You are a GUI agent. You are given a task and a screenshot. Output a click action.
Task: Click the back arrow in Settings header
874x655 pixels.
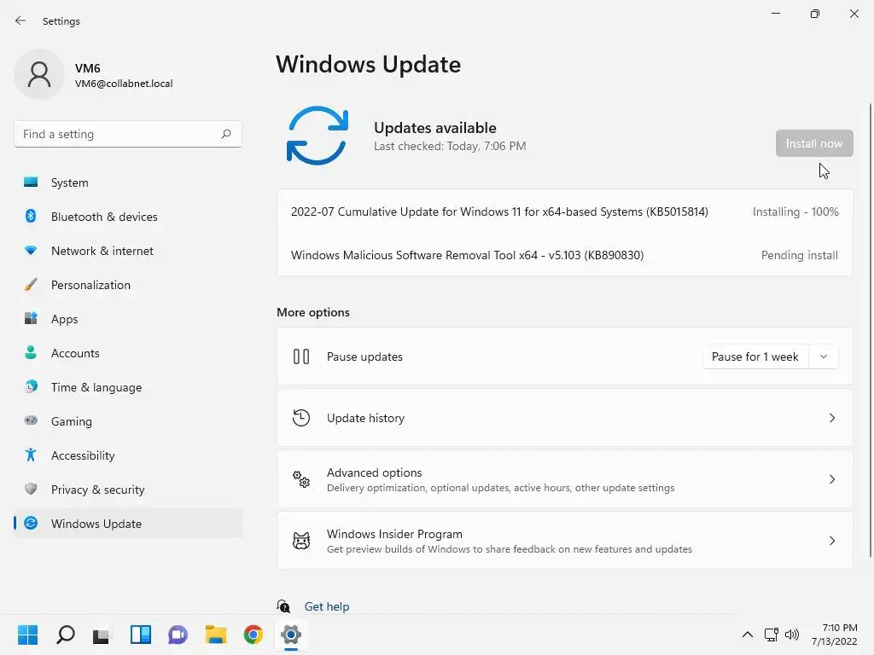click(20, 20)
